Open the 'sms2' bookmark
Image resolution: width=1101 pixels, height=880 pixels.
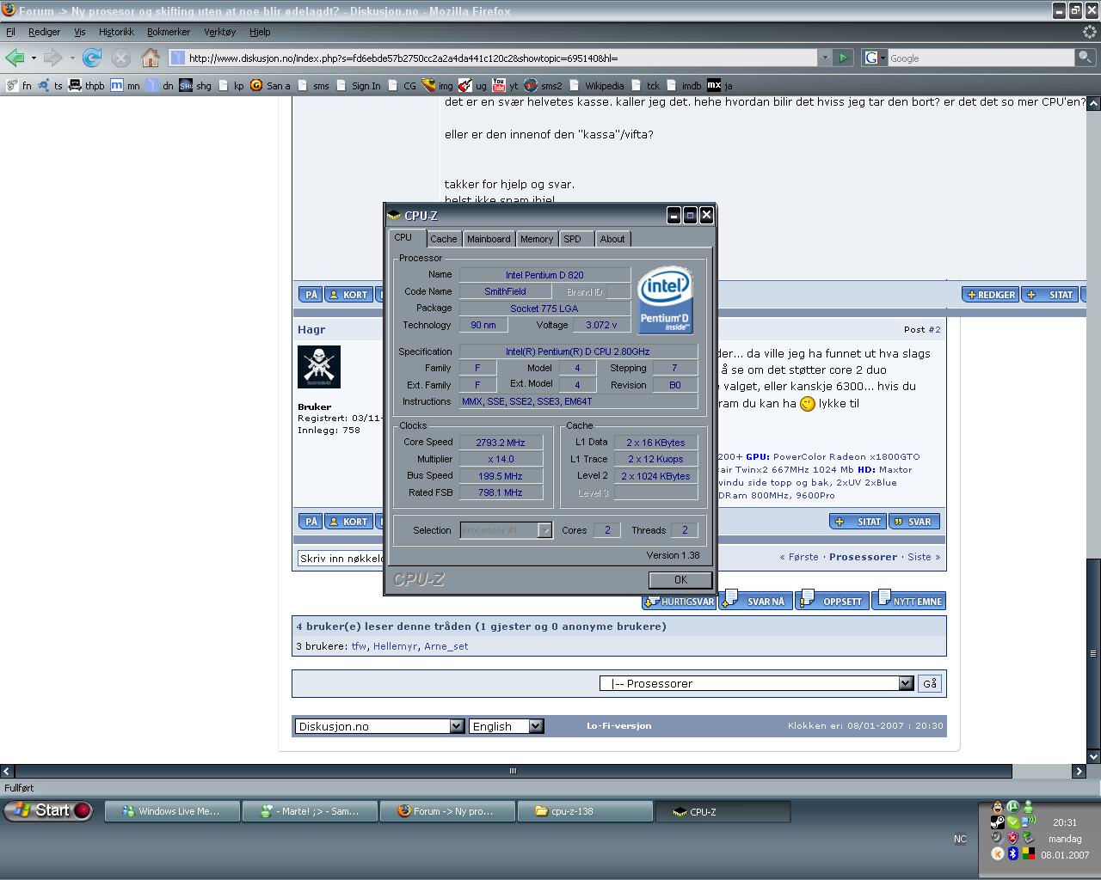pos(543,85)
